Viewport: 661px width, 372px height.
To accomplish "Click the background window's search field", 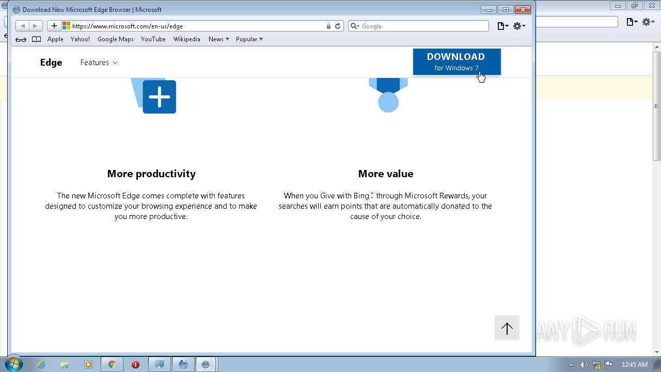I will click(x=577, y=22).
